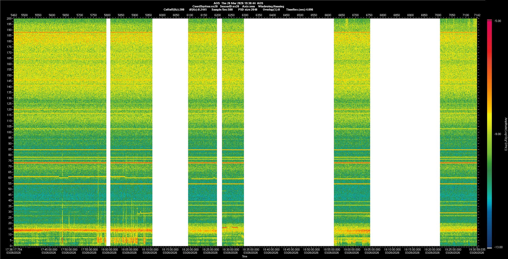Click the "Sample/Sec:500" parameter text
Screen dimensions: 508x259
[x=222, y=10]
